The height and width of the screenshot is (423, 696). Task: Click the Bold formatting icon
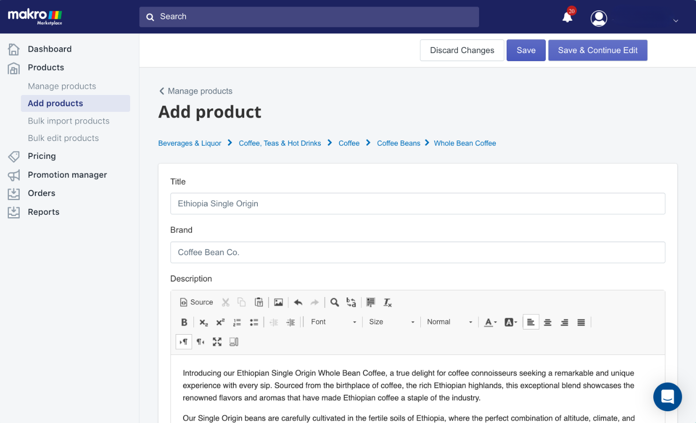pyautogui.click(x=184, y=322)
